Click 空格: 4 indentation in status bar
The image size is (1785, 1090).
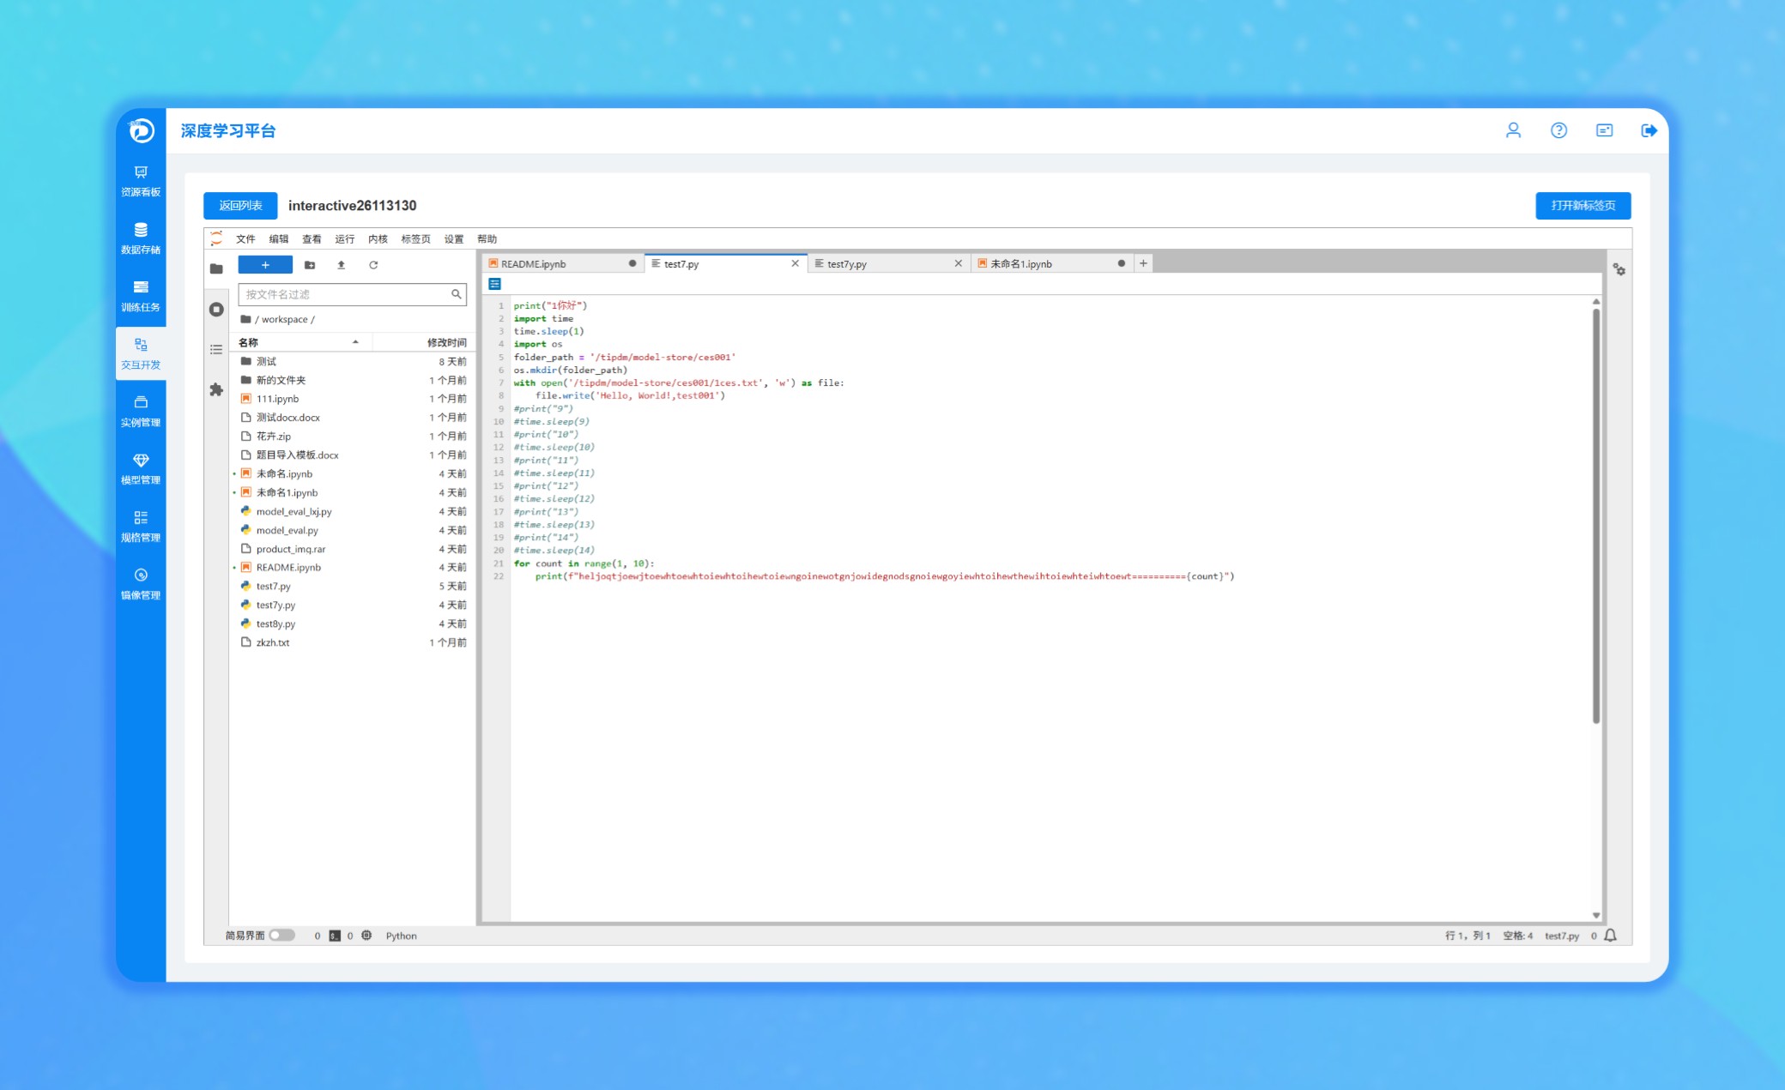pos(1517,936)
